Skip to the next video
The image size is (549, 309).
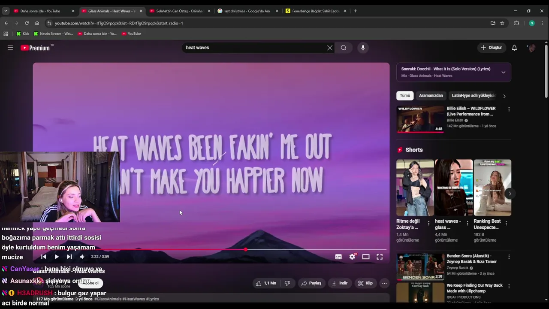[69, 257]
